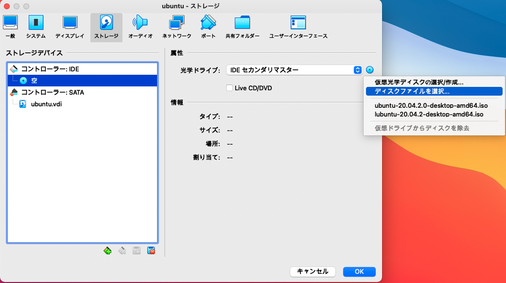506x283 pixels.
Task: Pick lubuntu-20.04.2-desktop-amd64.iso from the menu
Action: pyautogui.click(x=434, y=114)
